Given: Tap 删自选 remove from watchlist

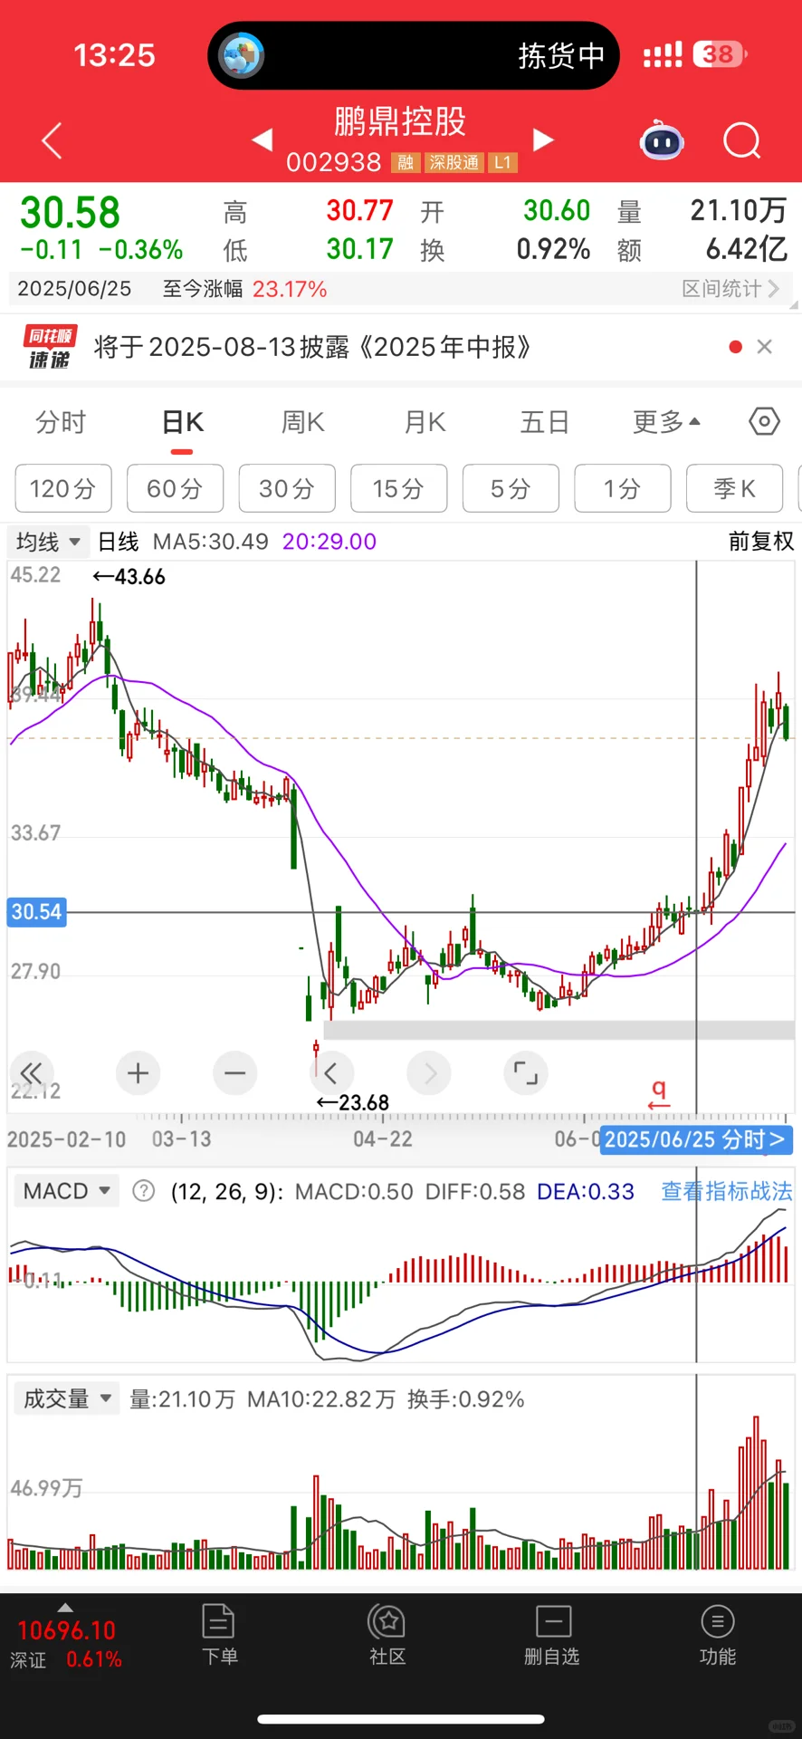Looking at the screenshot, I should click(552, 1635).
